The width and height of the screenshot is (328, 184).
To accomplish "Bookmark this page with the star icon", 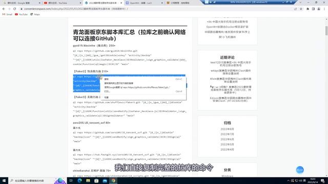I will tap(301, 9).
